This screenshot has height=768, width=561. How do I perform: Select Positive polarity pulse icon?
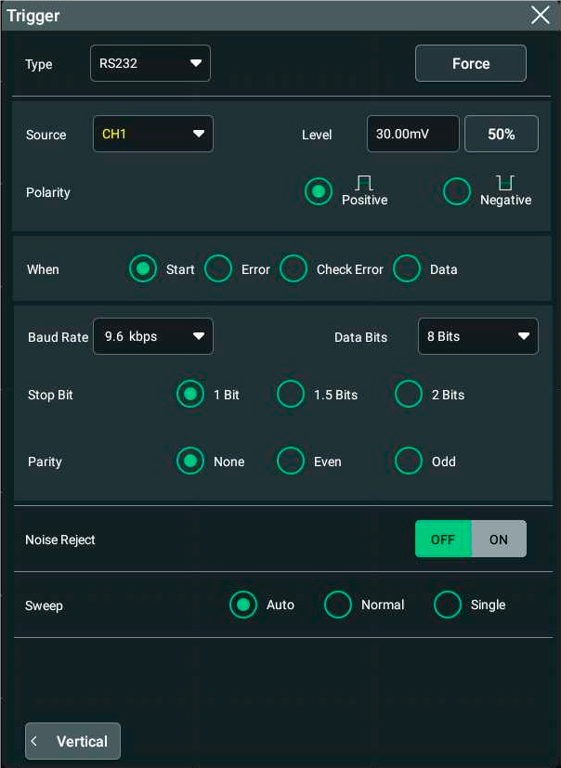pos(363,184)
